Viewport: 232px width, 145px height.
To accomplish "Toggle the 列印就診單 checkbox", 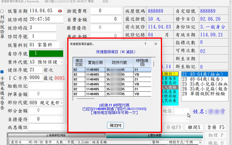I will (2, 11).
